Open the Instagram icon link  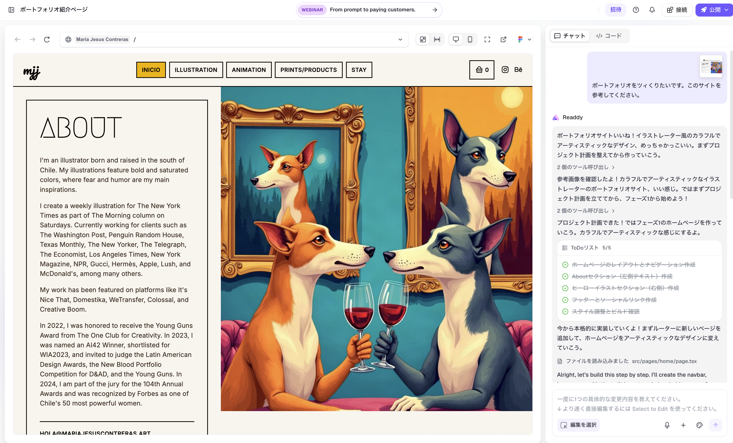pos(505,70)
